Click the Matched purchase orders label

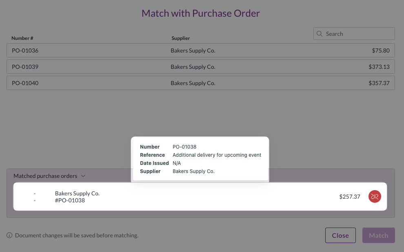click(x=45, y=176)
